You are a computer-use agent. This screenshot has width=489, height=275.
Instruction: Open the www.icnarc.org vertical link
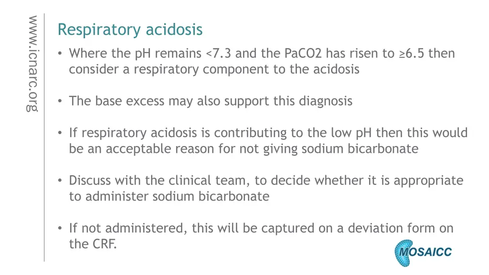[33, 63]
